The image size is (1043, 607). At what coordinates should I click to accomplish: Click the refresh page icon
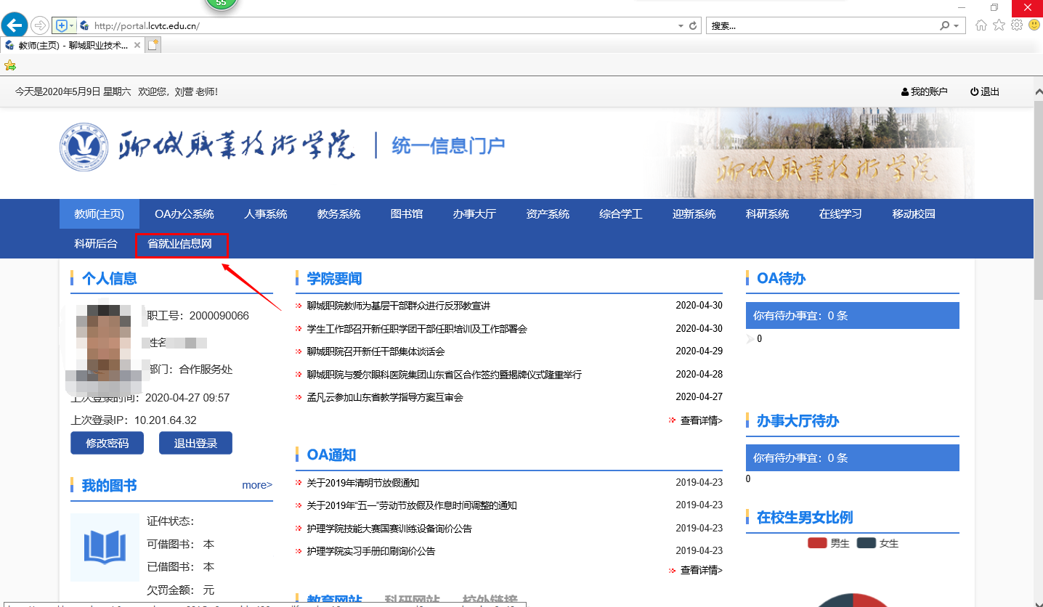[x=693, y=25]
